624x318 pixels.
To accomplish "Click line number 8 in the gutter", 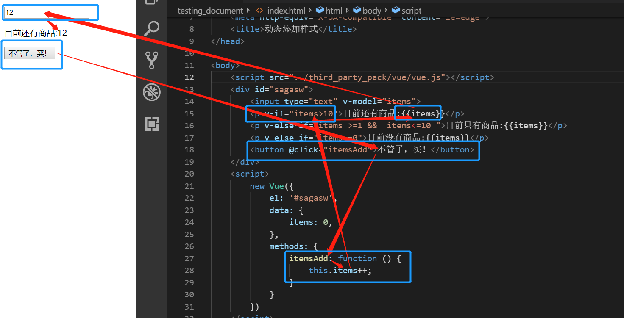I will pyautogui.click(x=192, y=29).
